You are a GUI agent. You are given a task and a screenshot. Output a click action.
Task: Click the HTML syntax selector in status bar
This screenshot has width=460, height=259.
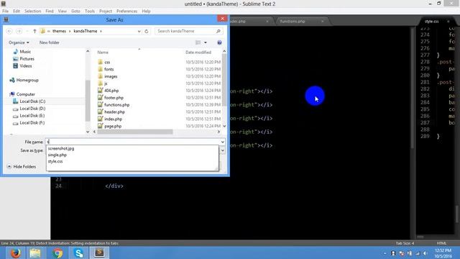(x=441, y=243)
